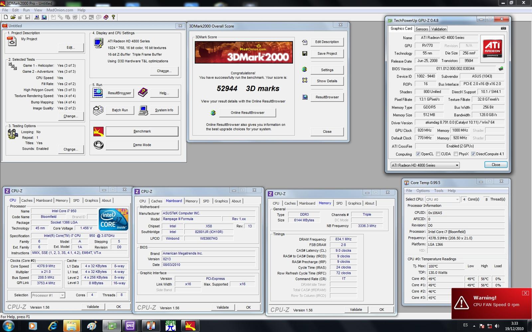
Task: Click the red 3DMark icon beside Benchmark
Action: point(98,131)
